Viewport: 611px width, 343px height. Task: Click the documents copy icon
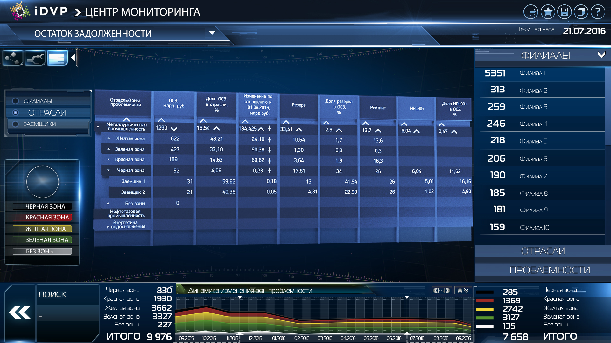[581, 12]
